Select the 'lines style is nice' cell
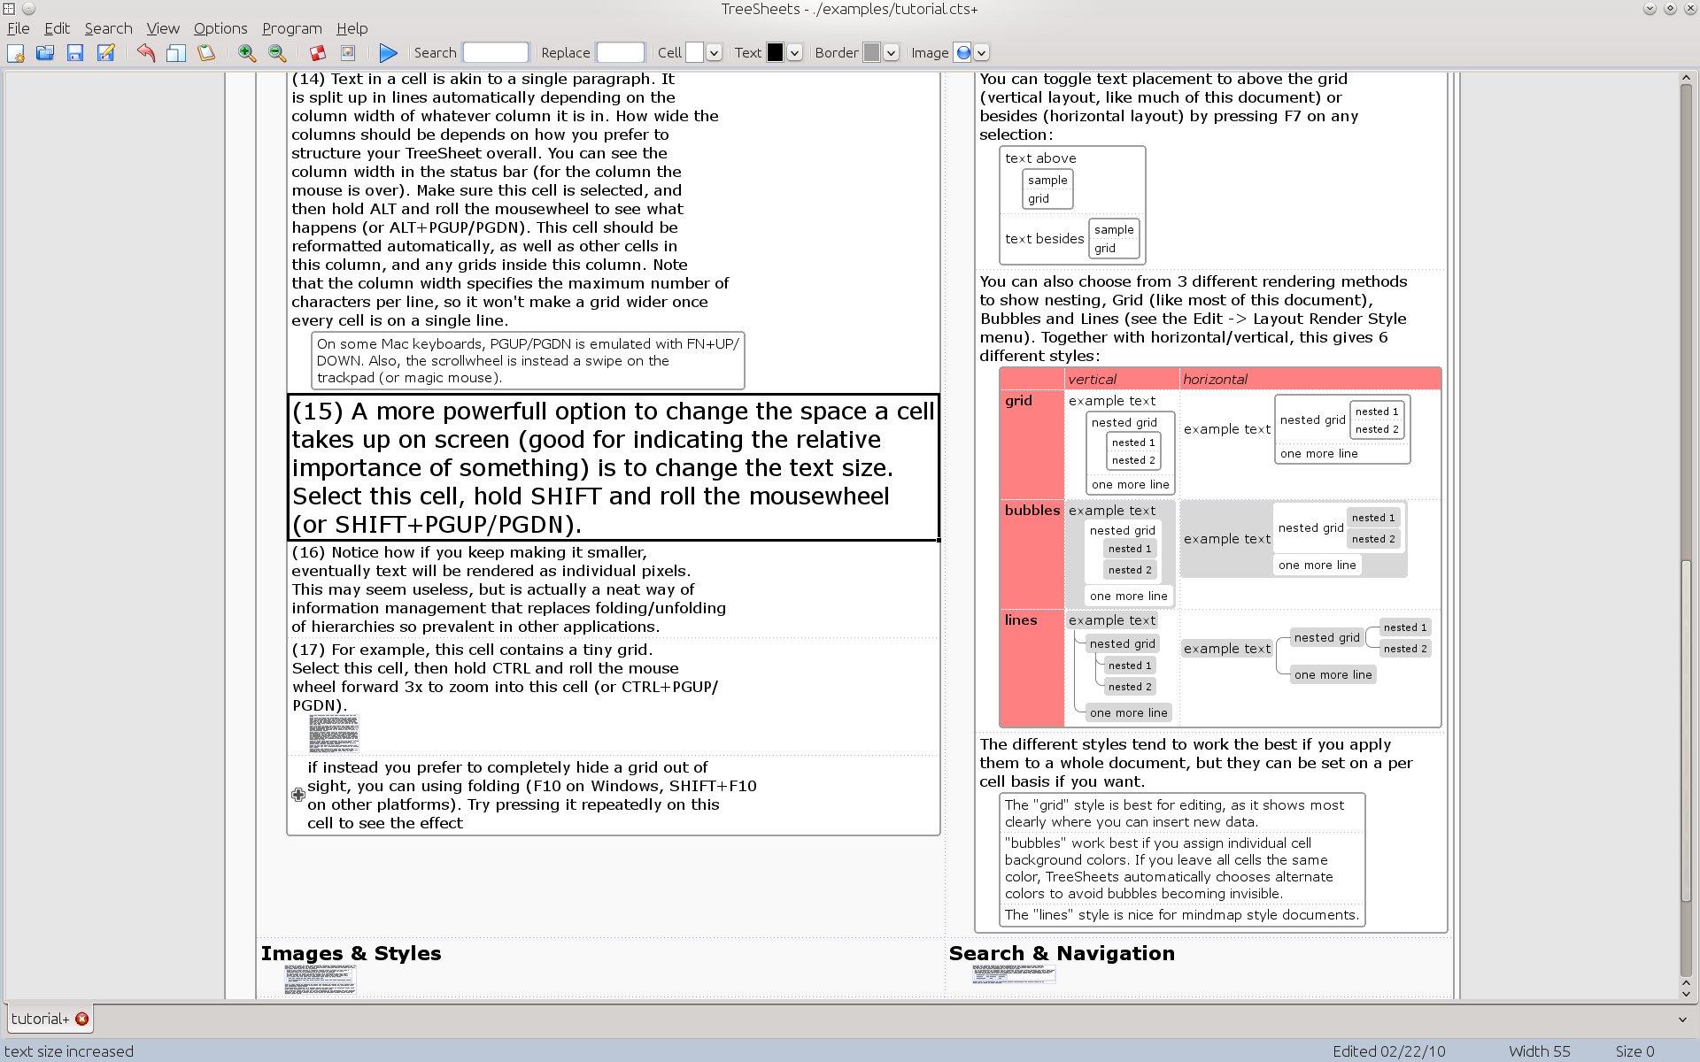Screen dimensions: 1700x1062 (1181, 915)
